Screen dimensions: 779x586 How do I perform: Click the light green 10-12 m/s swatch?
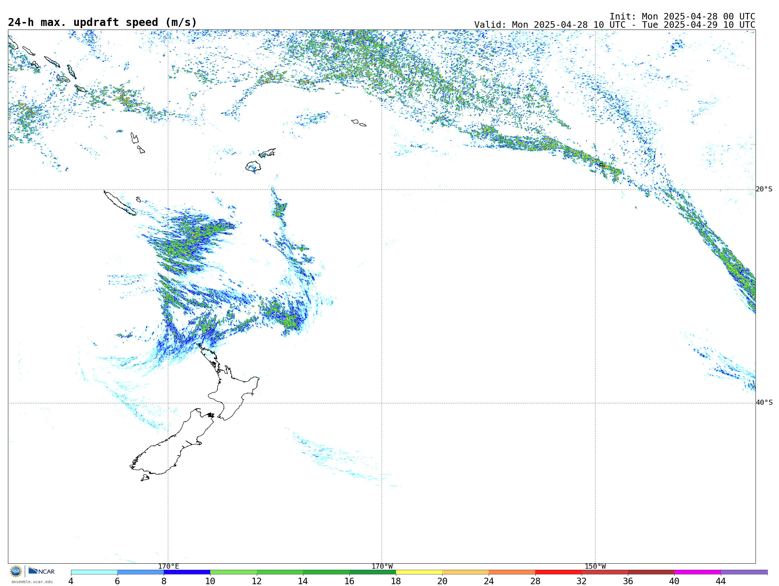point(233,572)
